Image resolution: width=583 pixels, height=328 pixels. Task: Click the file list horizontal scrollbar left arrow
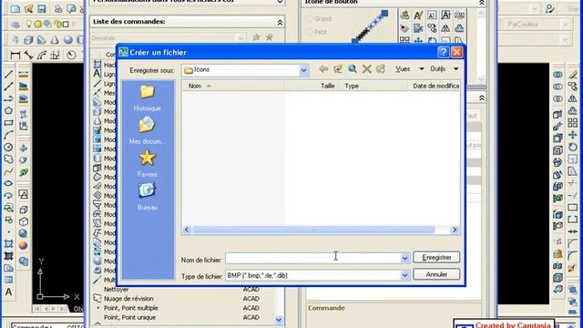187,230
